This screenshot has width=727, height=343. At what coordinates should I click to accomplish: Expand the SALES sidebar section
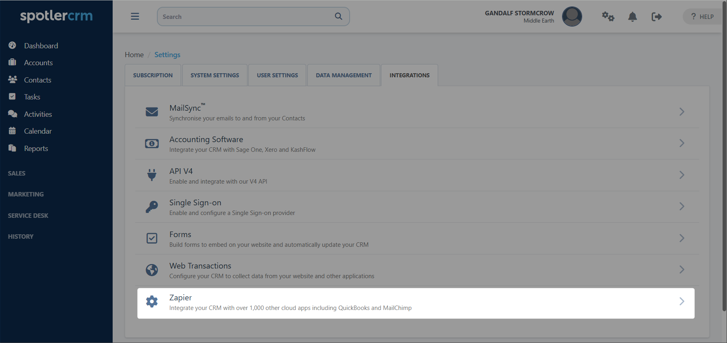coord(17,173)
